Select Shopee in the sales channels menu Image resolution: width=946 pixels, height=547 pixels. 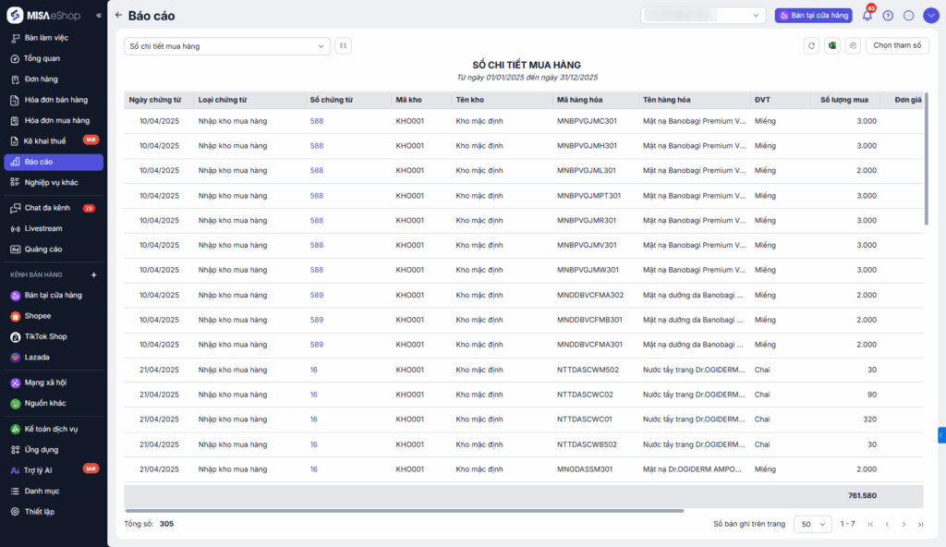[x=38, y=316]
